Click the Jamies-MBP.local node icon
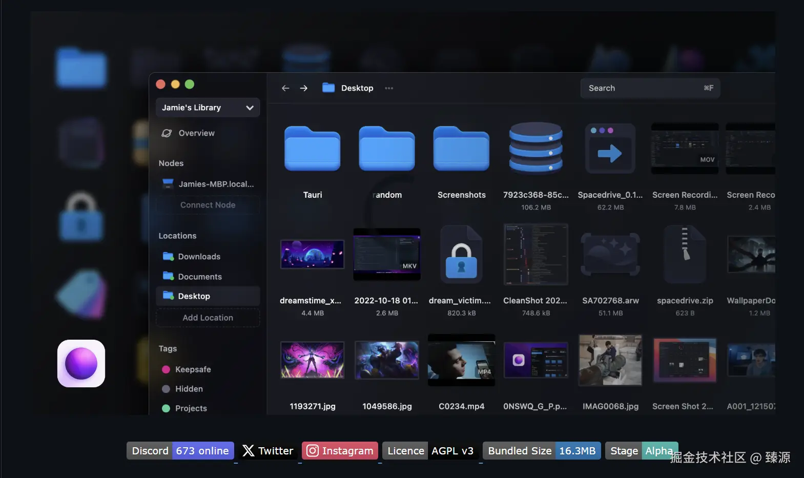 [168, 183]
